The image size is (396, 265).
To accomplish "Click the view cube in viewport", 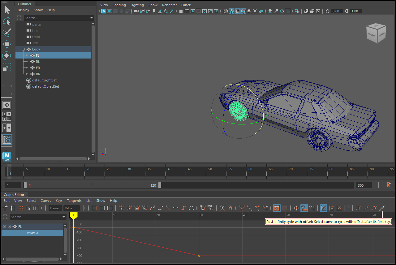I will coord(376,33).
